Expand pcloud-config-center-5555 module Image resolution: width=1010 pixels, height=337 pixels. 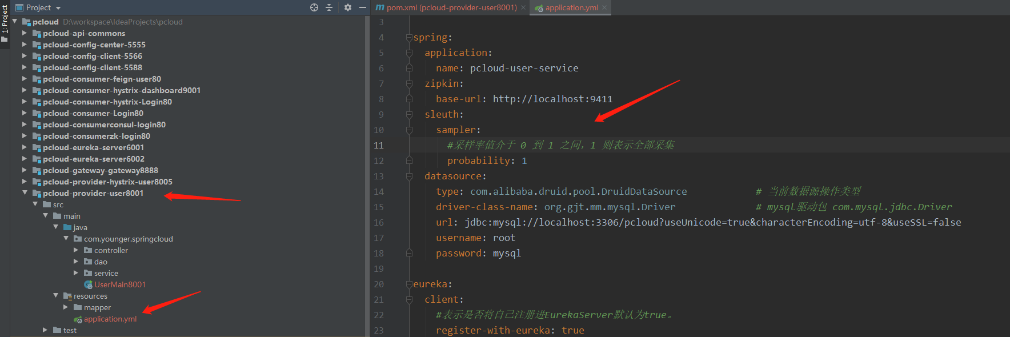(x=25, y=45)
